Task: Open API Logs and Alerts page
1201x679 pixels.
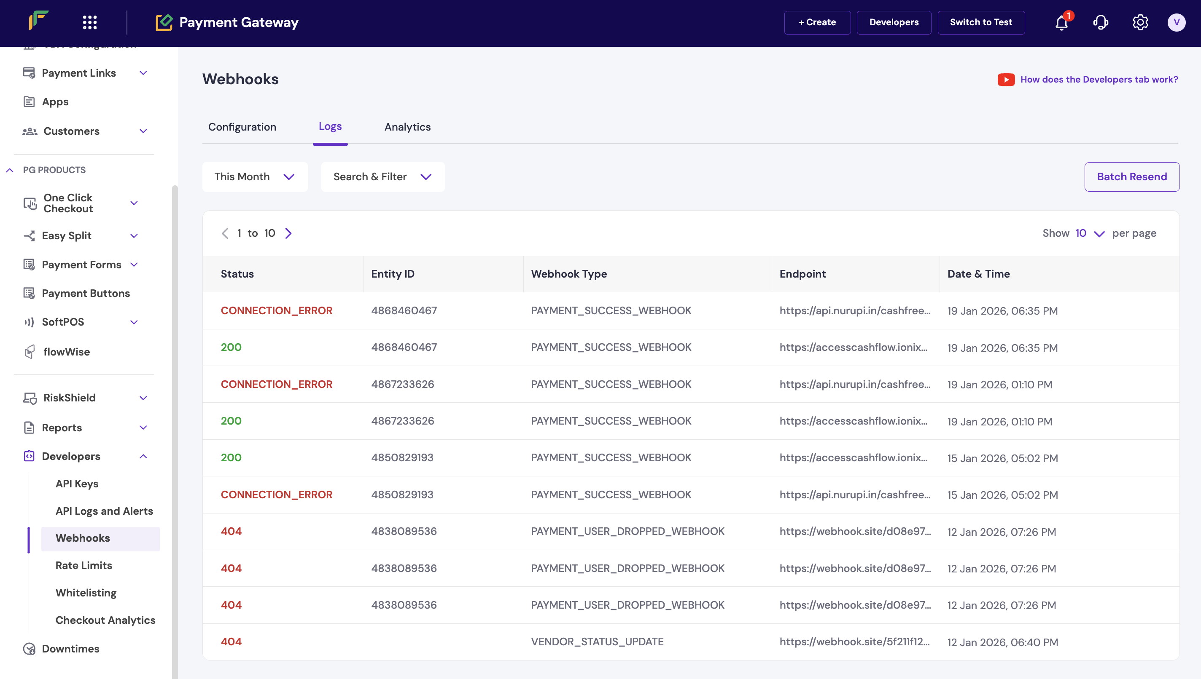Action: [104, 511]
